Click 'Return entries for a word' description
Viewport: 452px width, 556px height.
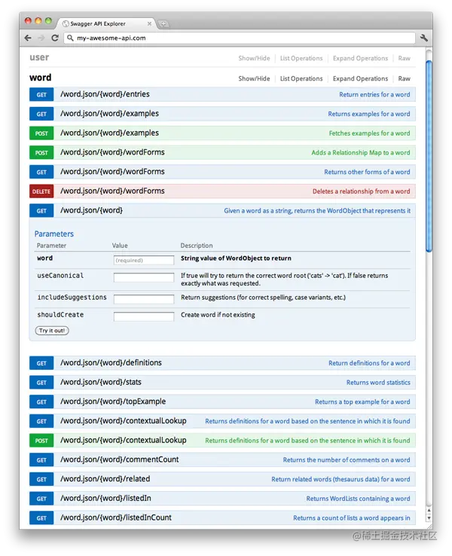[374, 95]
